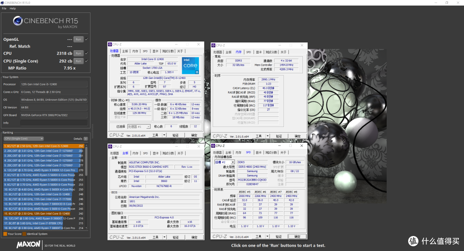Click 验证 in the SPD CPU-Z window
Screen dimensions: 464x251
click(x=279, y=236)
